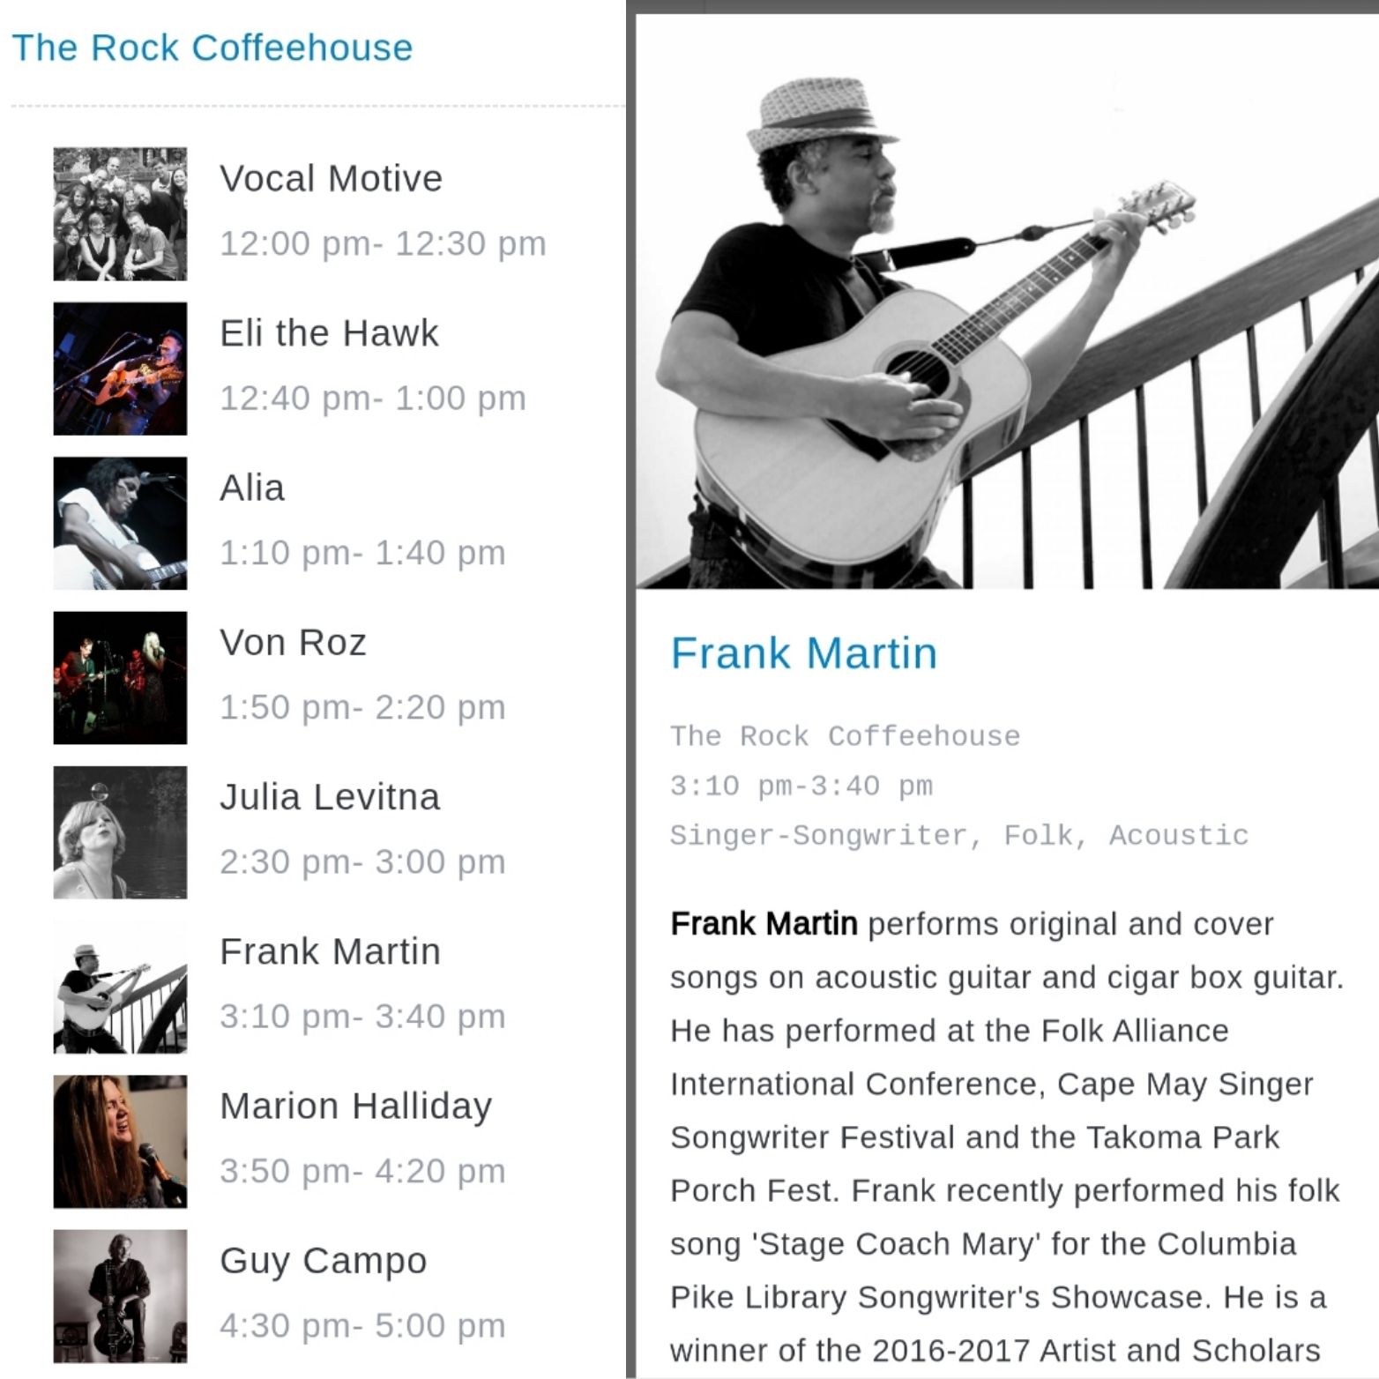
Task: Select Guy Campo performer name
Action: click(x=323, y=1260)
